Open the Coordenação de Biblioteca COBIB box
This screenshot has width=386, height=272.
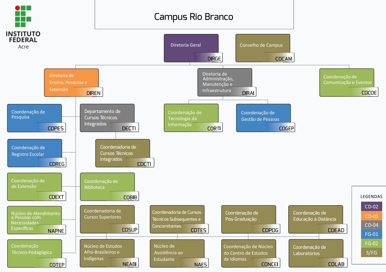pos(107,187)
